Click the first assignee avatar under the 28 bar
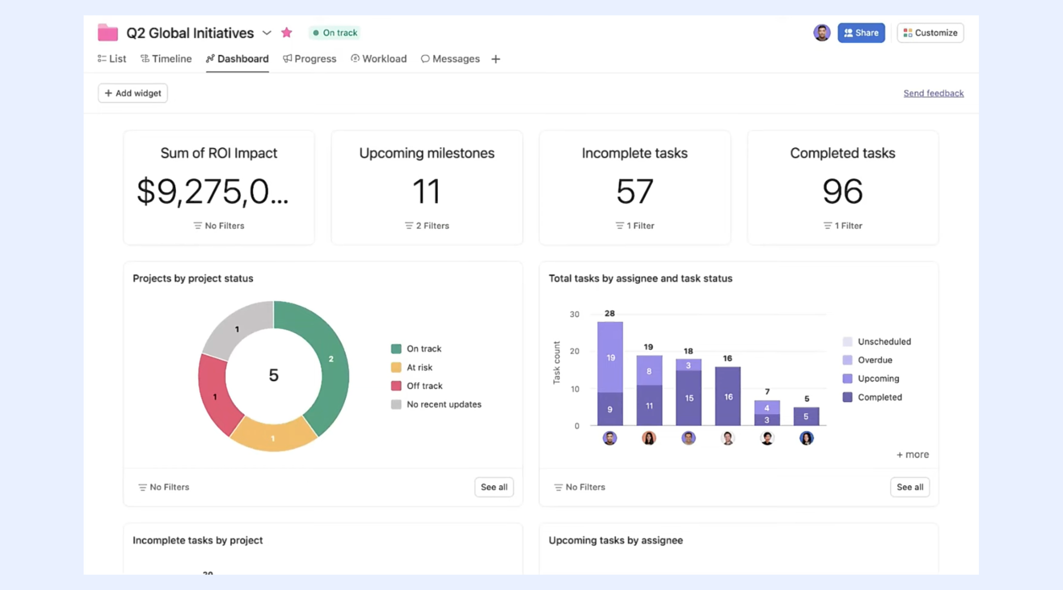Screen dimensions: 1063x590 click(610, 438)
